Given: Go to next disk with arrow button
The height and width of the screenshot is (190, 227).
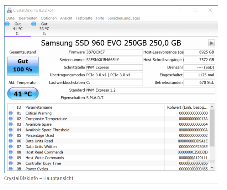Looking at the screenshot, I should (x=211, y=43).
